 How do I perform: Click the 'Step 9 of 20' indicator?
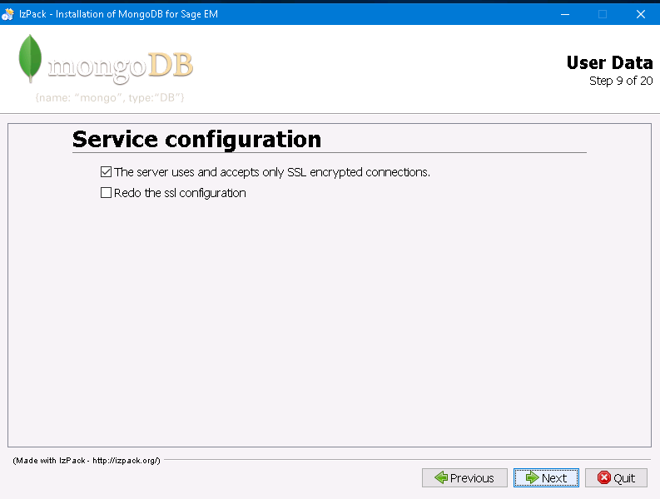tap(620, 81)
